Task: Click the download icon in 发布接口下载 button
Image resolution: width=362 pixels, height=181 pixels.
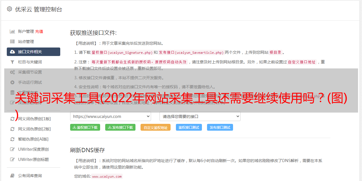Action: pos(109,127)
